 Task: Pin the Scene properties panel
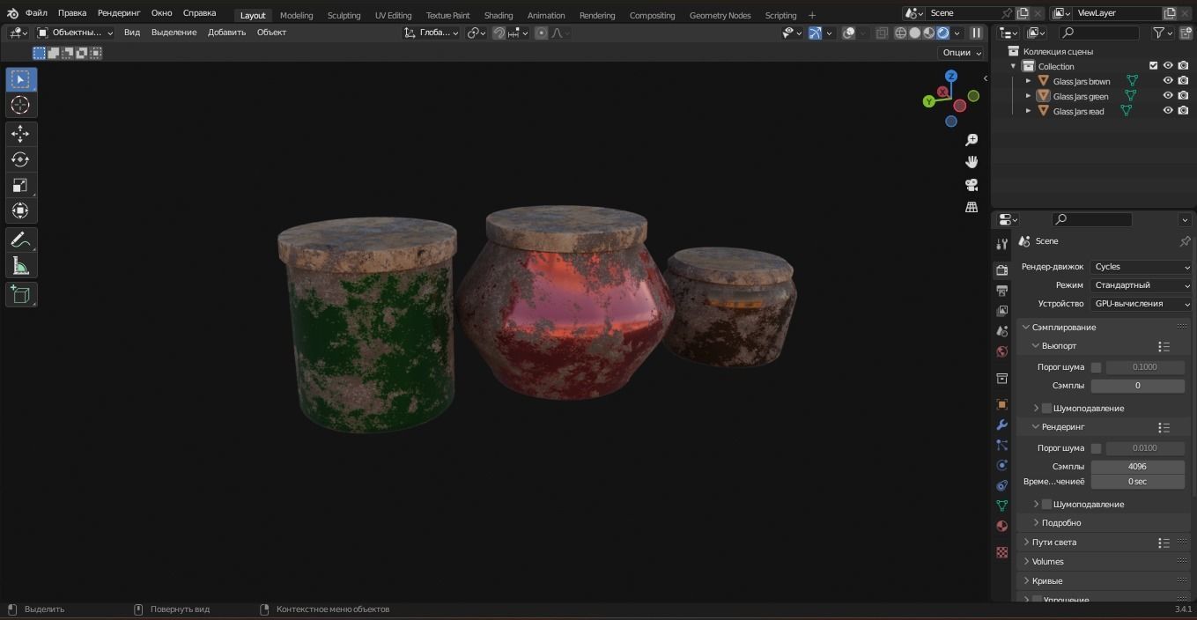click(x=1185, y=241)
